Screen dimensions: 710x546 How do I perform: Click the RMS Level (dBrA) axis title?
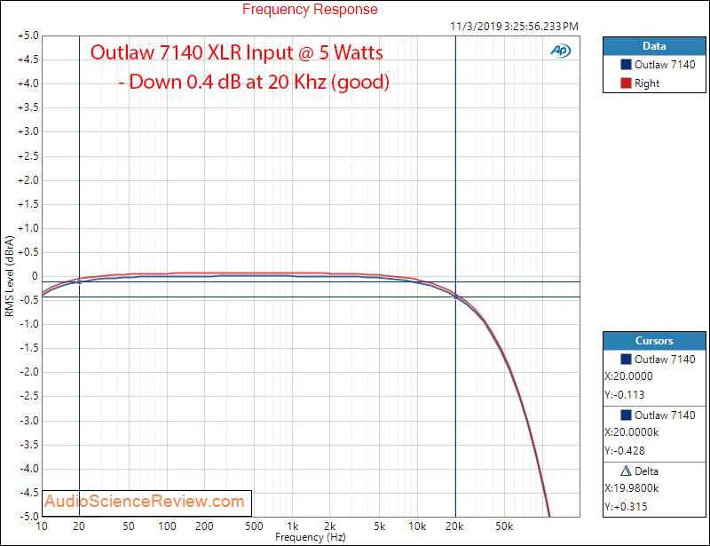[9, 276]
